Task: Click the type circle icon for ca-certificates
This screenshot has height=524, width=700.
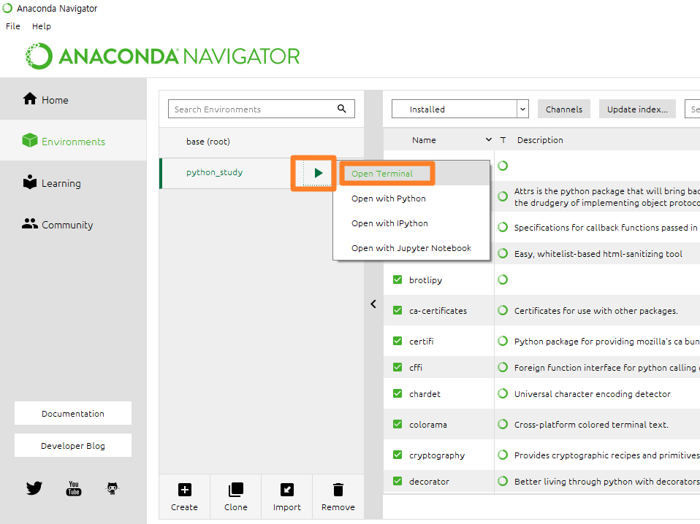Action: click(x=503, y=310)
